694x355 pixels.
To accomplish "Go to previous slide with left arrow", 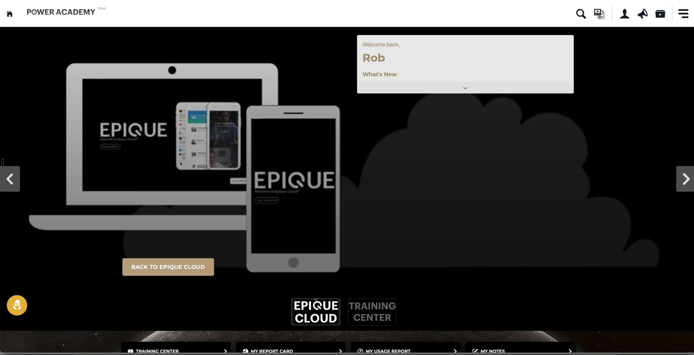I will click(x=10, y=179).
